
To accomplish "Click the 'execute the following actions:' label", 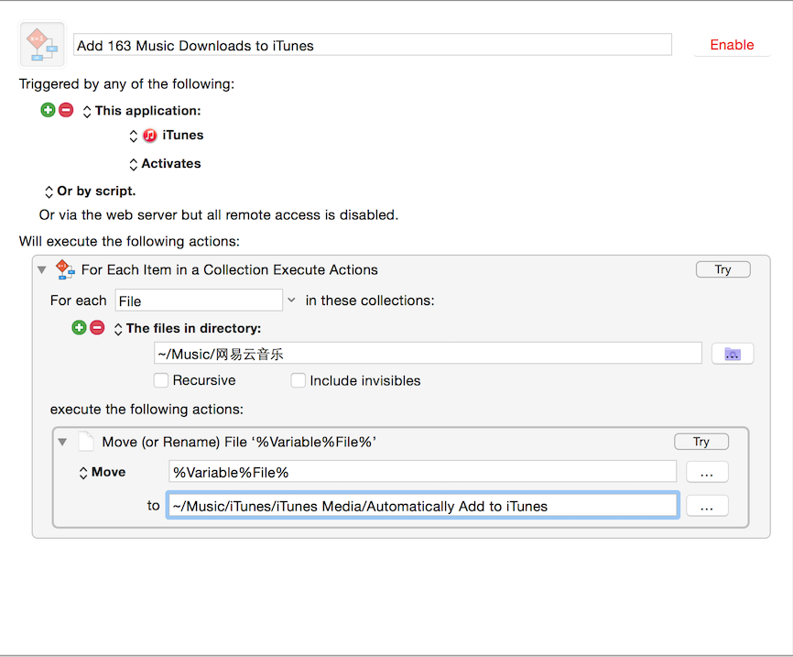I will coord(147,409).
